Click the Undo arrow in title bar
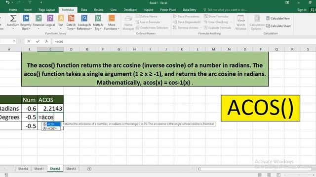The image size is (316, 177). [8, 2]
